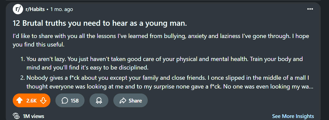
Task: Open the three-dot post options menu
Action: [310, 9]
